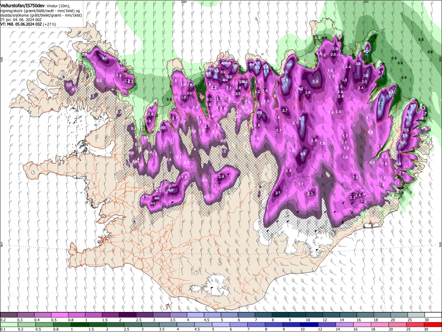Click the '25' label in lower legend row
The height and width of the screenshot is (332, 442).
(x=408, y=330)
